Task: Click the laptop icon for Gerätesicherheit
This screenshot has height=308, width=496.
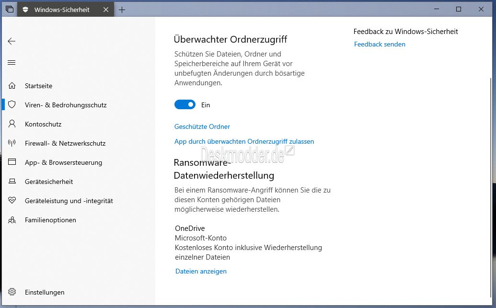Action: [12, 182]
